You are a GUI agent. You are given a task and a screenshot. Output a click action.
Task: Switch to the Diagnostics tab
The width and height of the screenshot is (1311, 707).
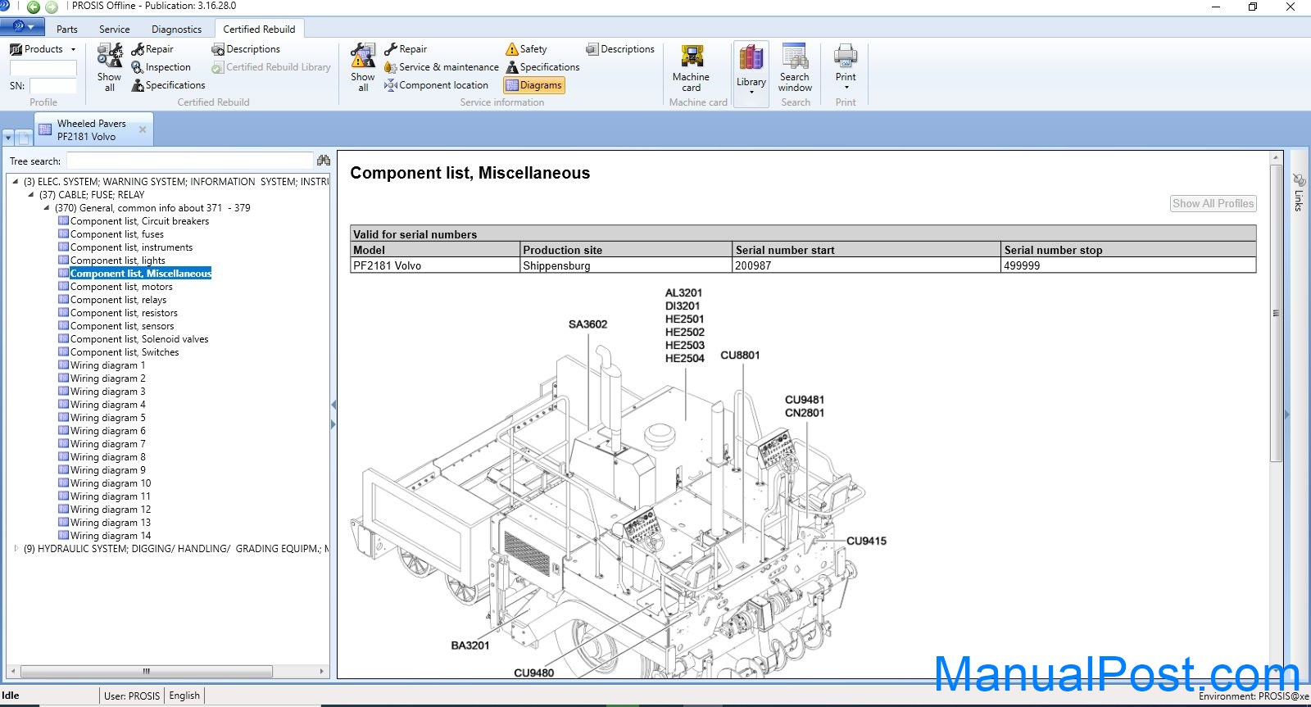coord(176,29)
